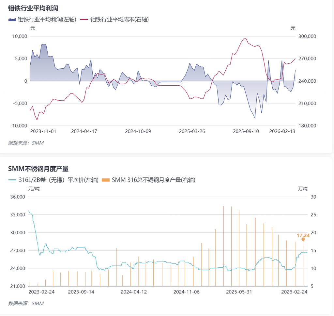334x316 pixels.
Task: Click the SMM不锈钢月度产量 chart title
Action: [x=38, y=169]
